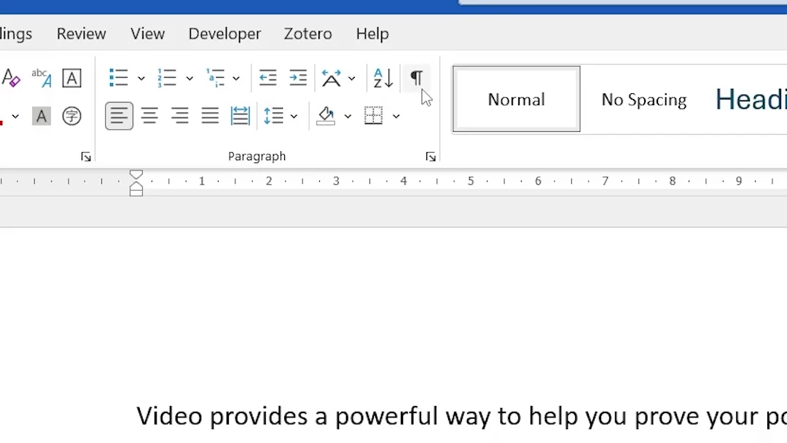
Task: Open the Review tab
Action: 82,34
